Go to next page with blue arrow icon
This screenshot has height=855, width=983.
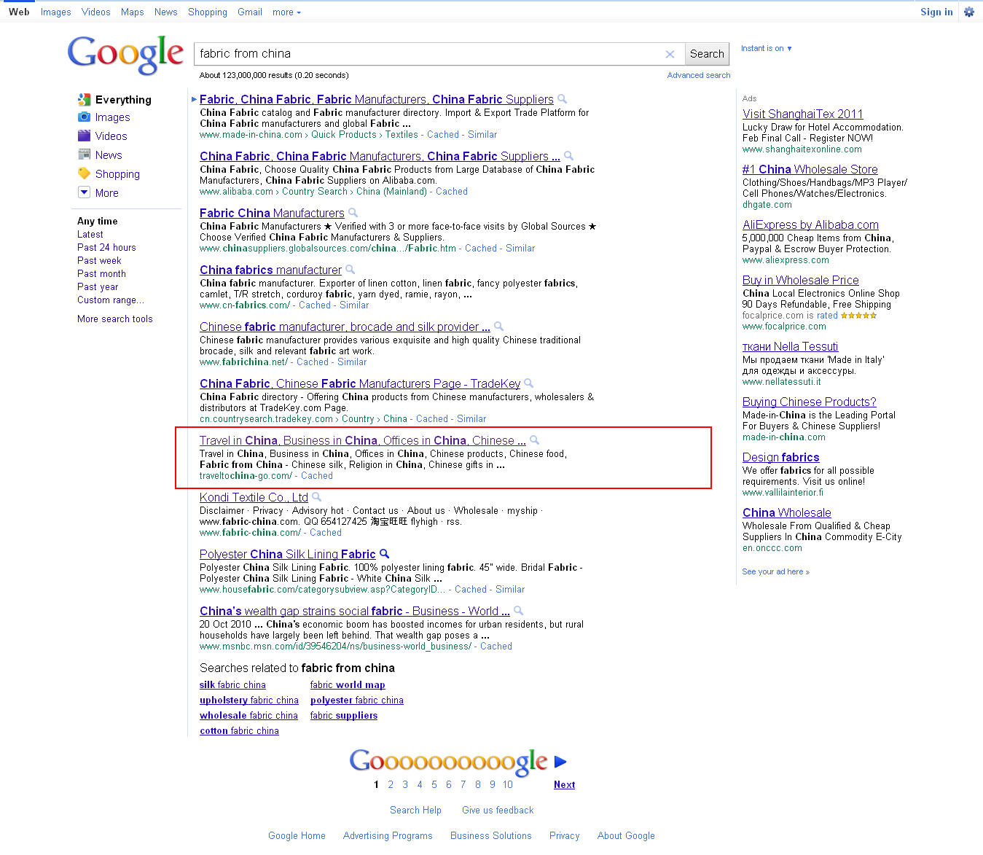point(560,762)
